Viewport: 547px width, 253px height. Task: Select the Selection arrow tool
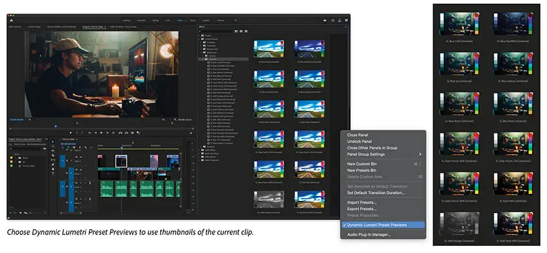(x=53, y=142)
